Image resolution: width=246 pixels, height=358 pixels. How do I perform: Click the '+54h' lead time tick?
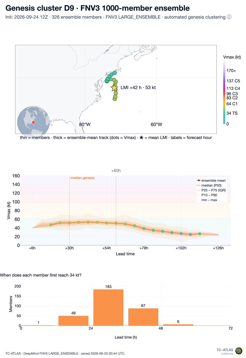click(106, 248)
